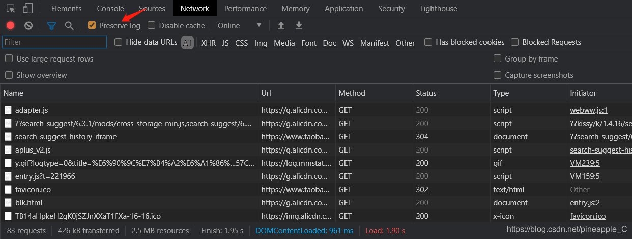632x239 pixels.
Task: Open the Performance tab
Action: coord(245,8)
